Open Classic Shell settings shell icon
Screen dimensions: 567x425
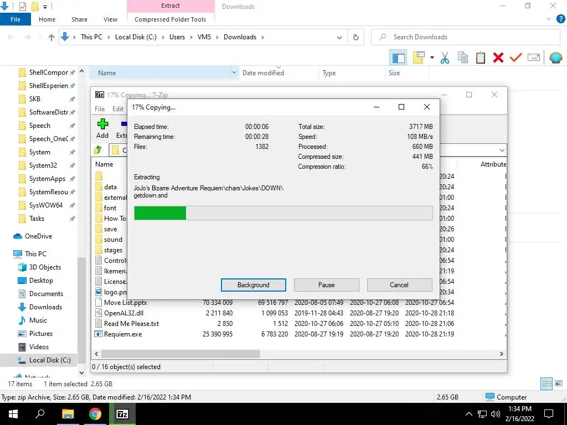556,58
